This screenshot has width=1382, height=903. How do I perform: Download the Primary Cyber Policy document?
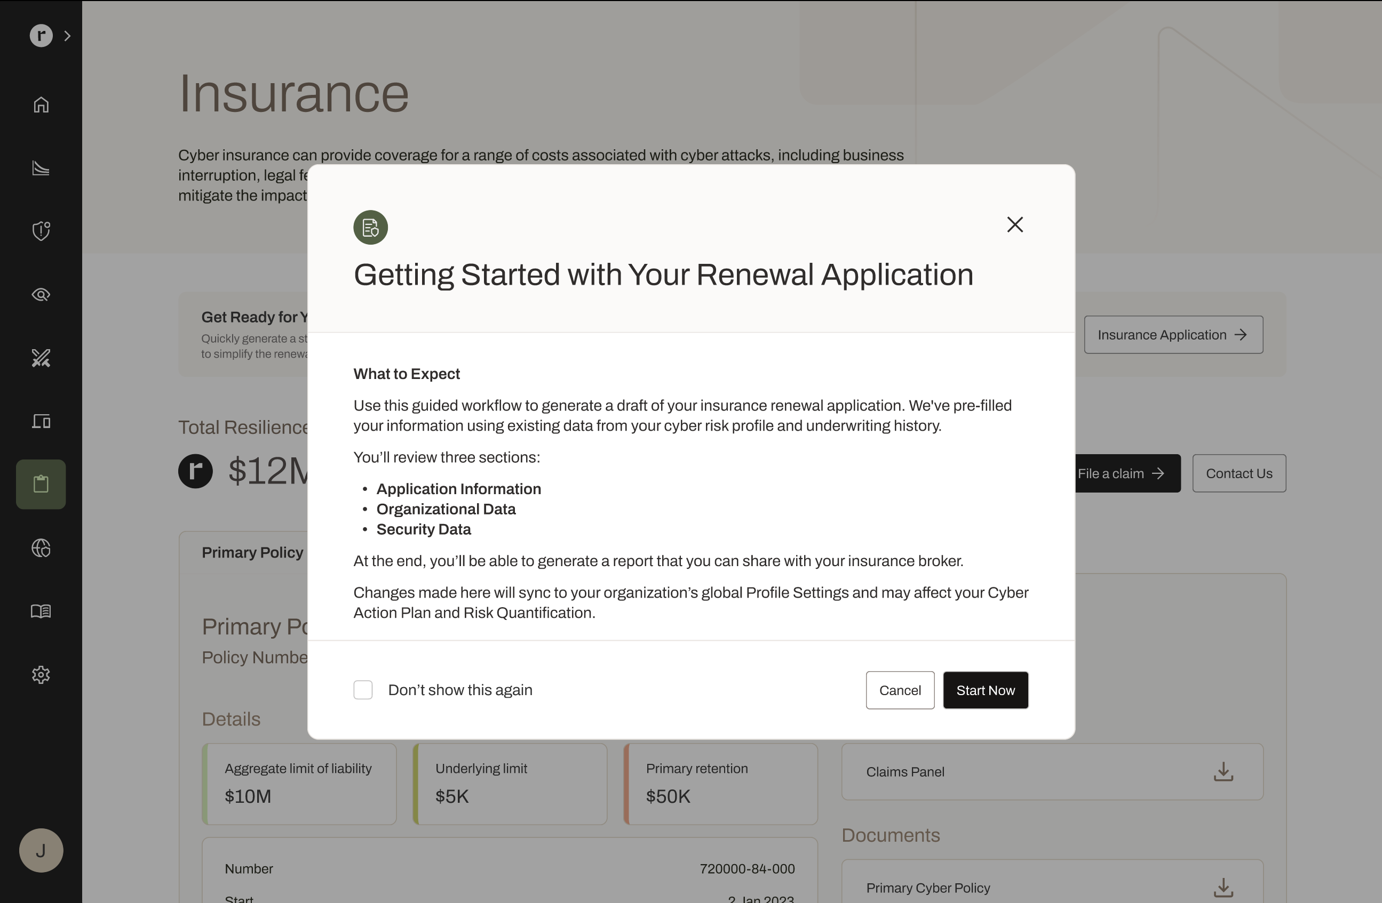click(1223, 888)
